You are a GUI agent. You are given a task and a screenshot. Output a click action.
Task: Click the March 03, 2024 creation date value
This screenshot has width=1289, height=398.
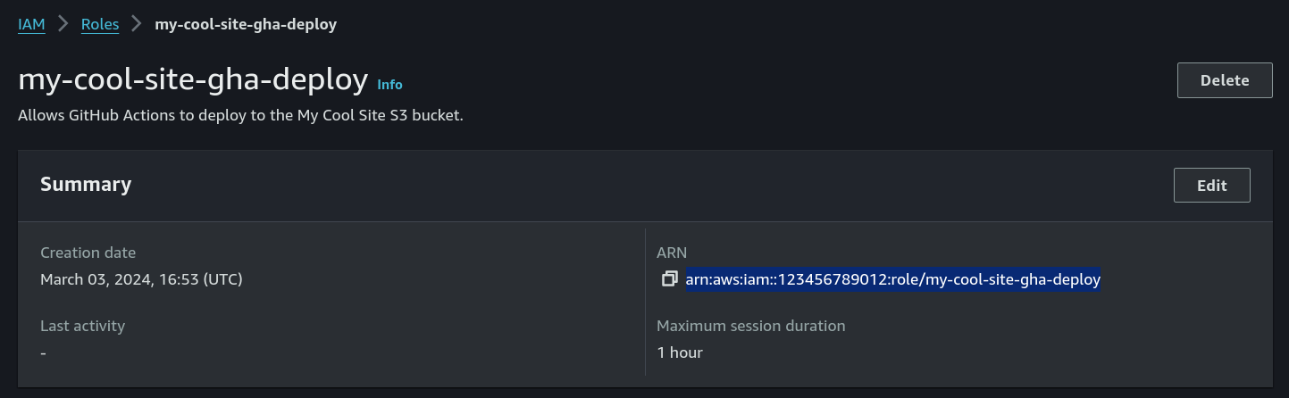click(x=141, y=279)
